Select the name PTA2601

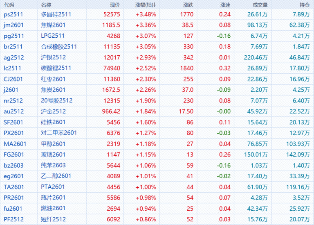point(53,187)
